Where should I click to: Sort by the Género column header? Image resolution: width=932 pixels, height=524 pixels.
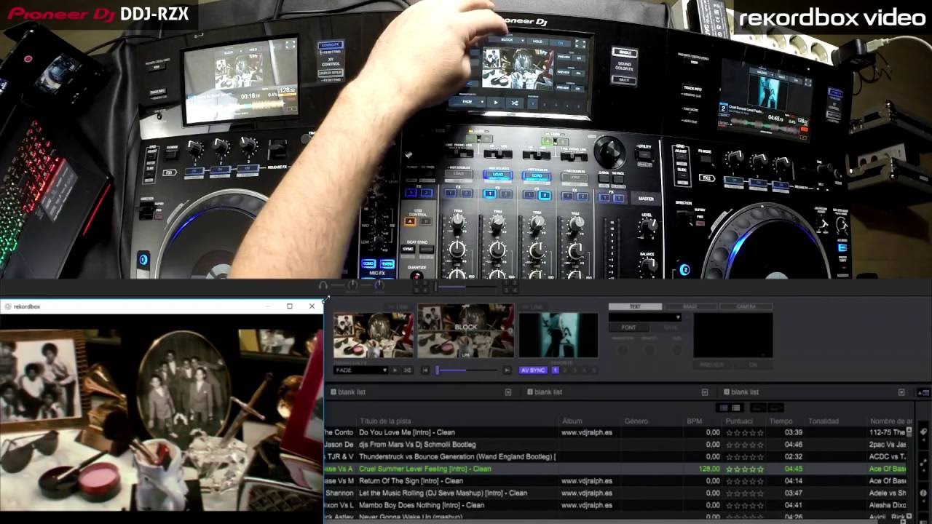(636, 421)
